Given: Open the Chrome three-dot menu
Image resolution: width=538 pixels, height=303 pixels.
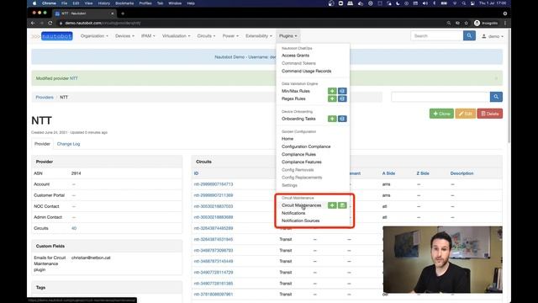Looking at the screenshot, I should tap(505, 23).
